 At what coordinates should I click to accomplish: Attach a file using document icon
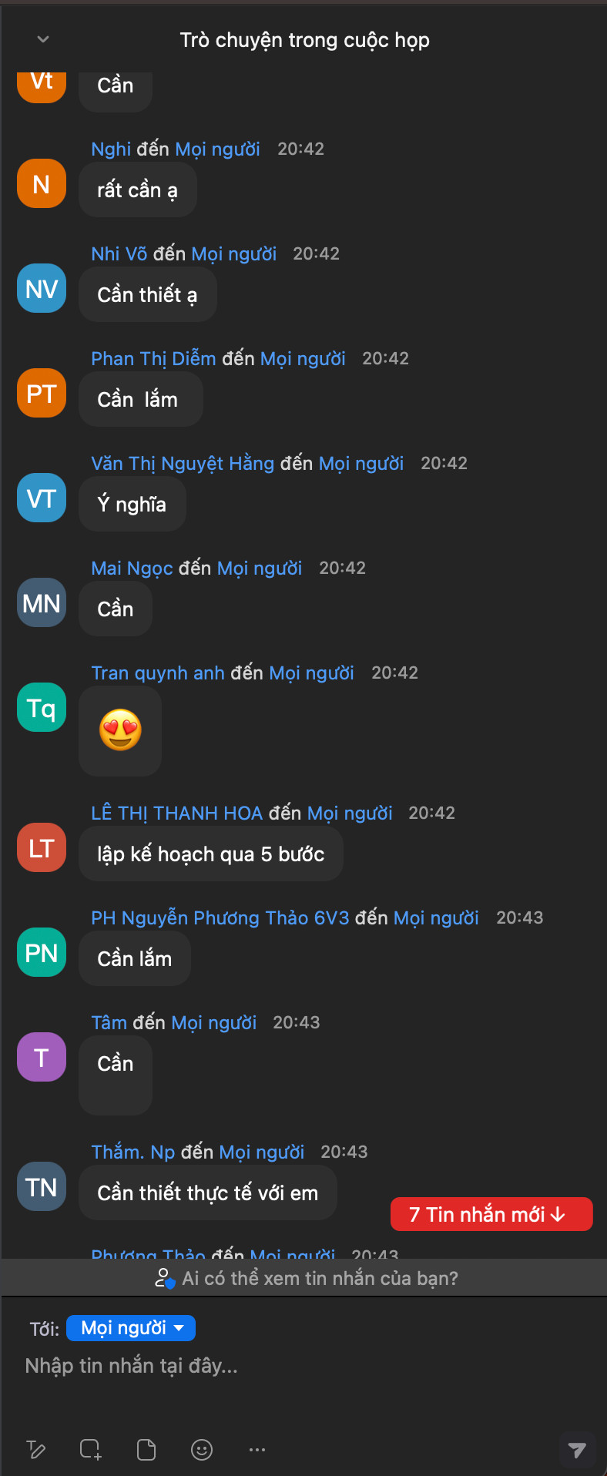pos(146,1450)
